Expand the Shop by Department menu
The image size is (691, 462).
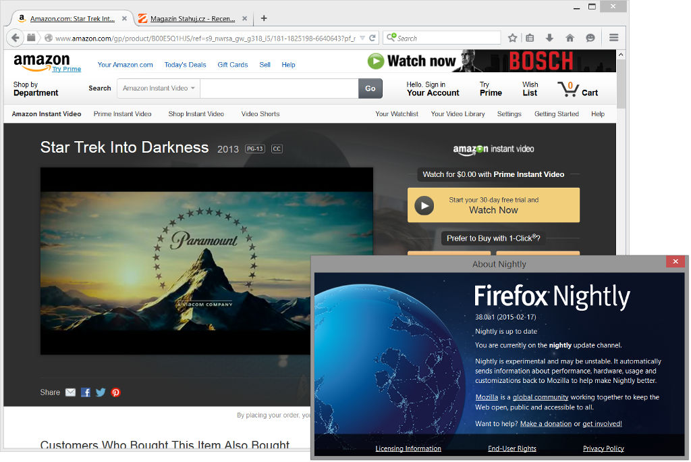[36, 88]
